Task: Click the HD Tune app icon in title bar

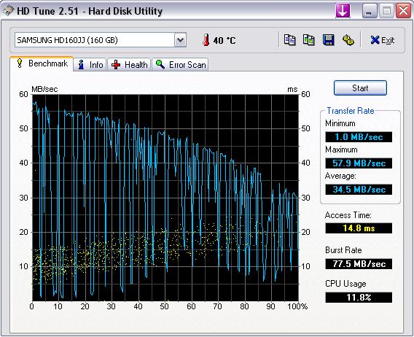Action: pos(9,11)
